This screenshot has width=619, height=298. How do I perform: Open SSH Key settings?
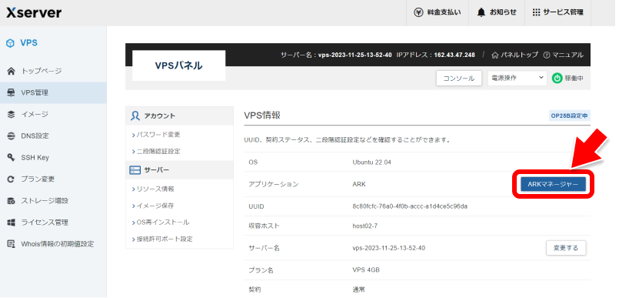point(53,157)
